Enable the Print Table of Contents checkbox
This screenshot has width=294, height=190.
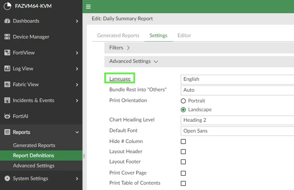(183, 183)
